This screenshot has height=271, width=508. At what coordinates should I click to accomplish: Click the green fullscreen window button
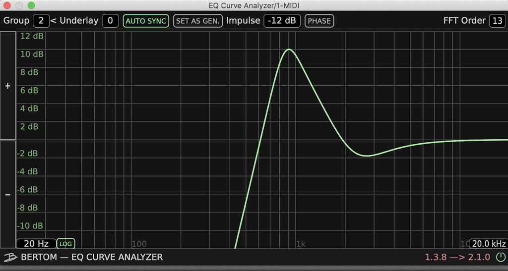click(31, 5)
